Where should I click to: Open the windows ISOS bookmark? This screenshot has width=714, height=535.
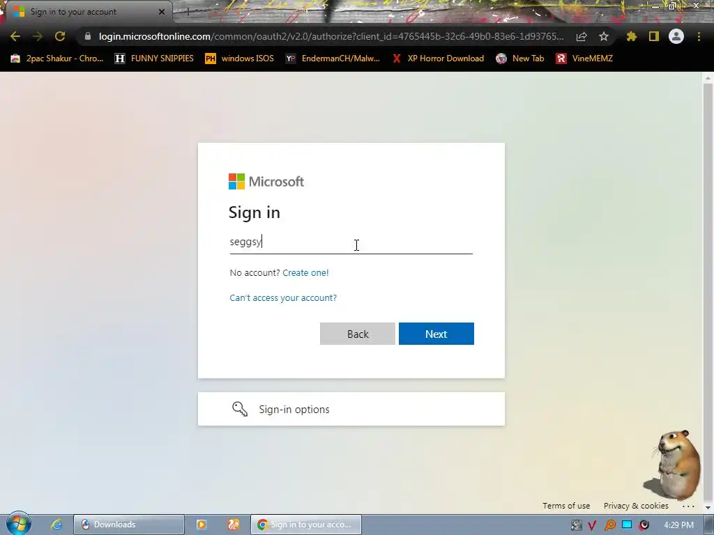tap(240, 59)
